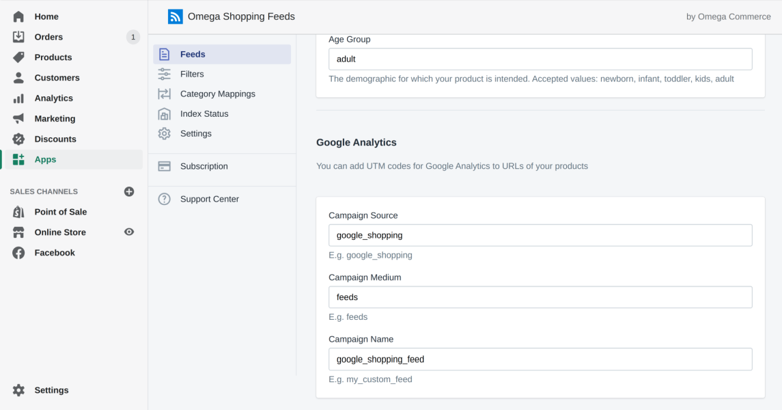The height and width of the screenshot is (410, 782).
Task: Click the Products tag icon
Action: 18,57
